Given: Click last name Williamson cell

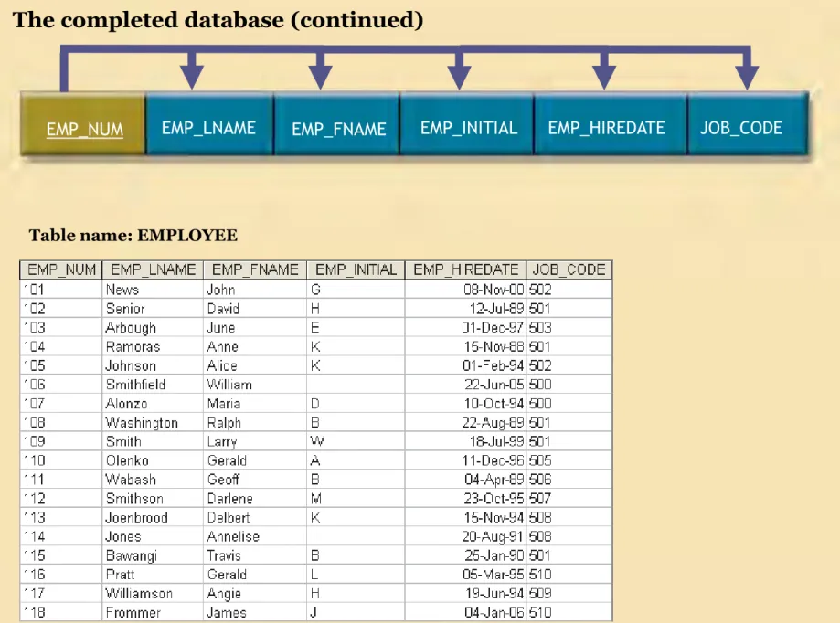Looking at the screenshot, I should (x=153, y=594).
